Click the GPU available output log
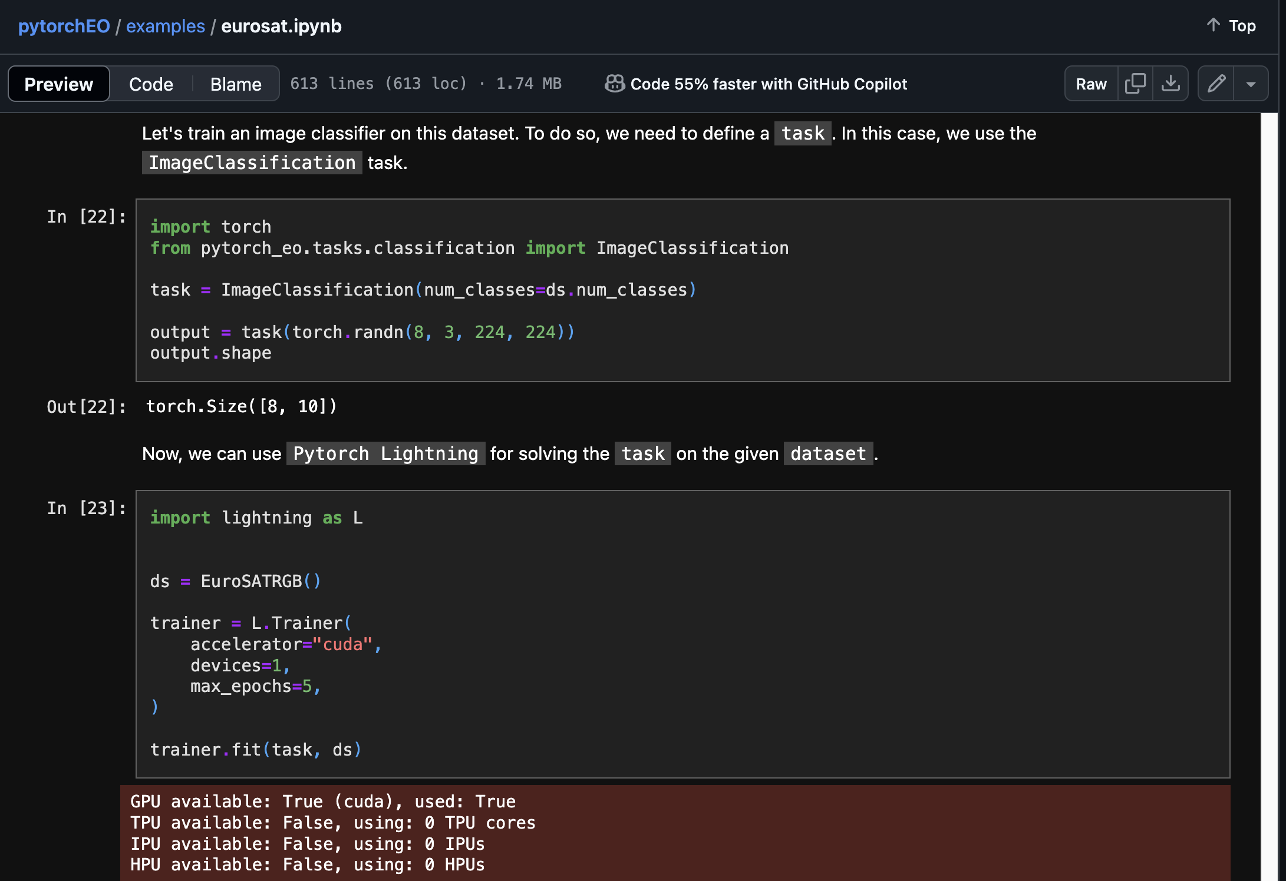1286x881 pixels. click(323, 801)
